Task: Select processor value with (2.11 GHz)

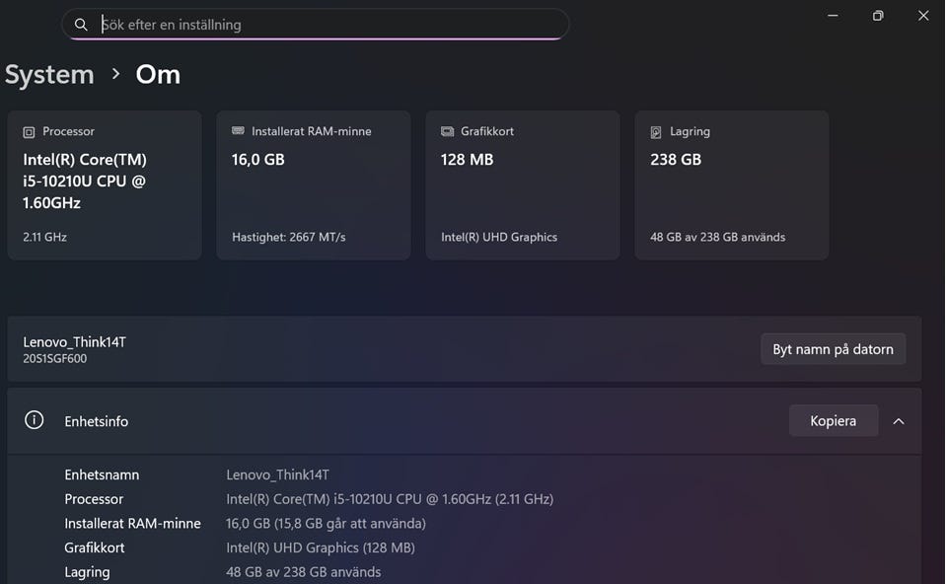Action: (390, 499)
